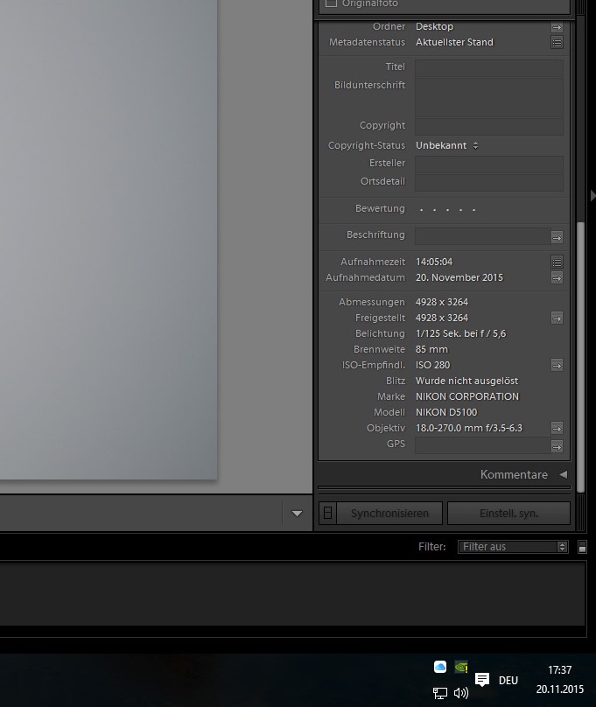This screenshot has height=707, width=596.
Task: Click the status text Aktuellster Stand
Action: 454,42
